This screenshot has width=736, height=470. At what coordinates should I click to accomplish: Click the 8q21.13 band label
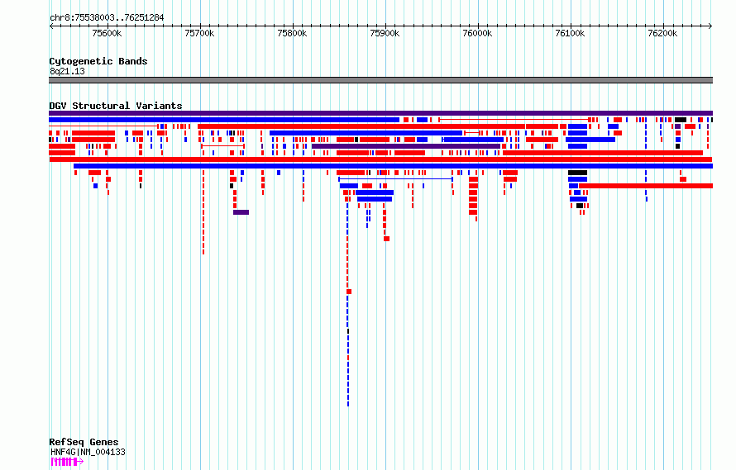[x=67, y=71]
